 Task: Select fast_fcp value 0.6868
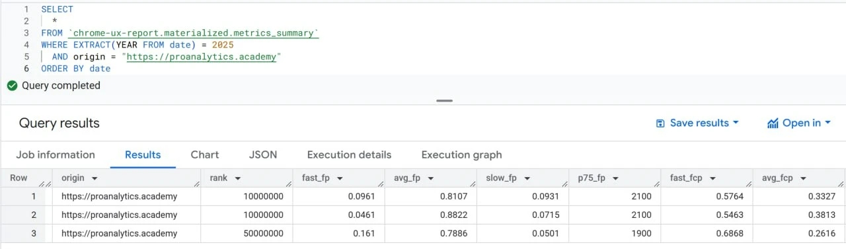707,233
